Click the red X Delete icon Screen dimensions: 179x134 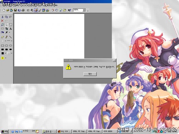pyautogui.click(x=3, y=21)
